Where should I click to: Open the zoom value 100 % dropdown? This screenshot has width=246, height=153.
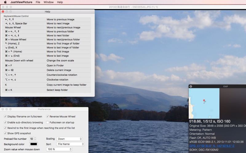(59, 149)
